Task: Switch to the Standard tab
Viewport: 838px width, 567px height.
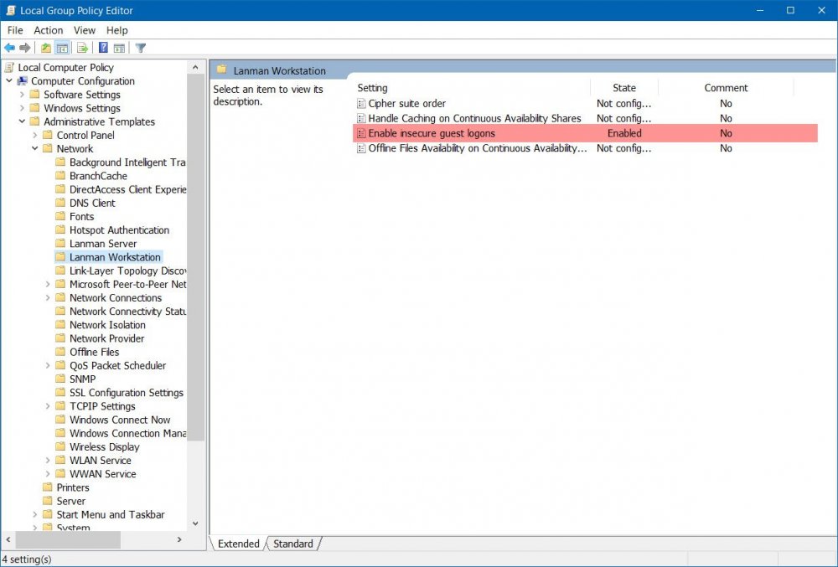Action: [x=292, y=544]
